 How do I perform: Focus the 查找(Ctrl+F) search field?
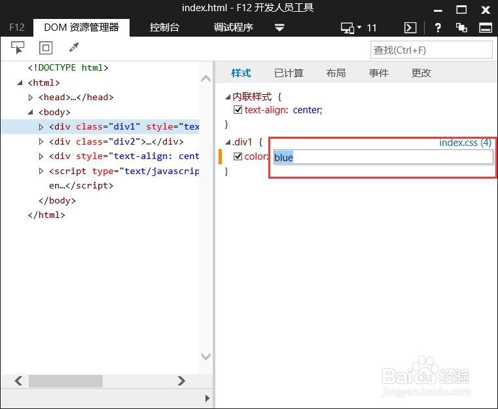[x=431, y=50]
